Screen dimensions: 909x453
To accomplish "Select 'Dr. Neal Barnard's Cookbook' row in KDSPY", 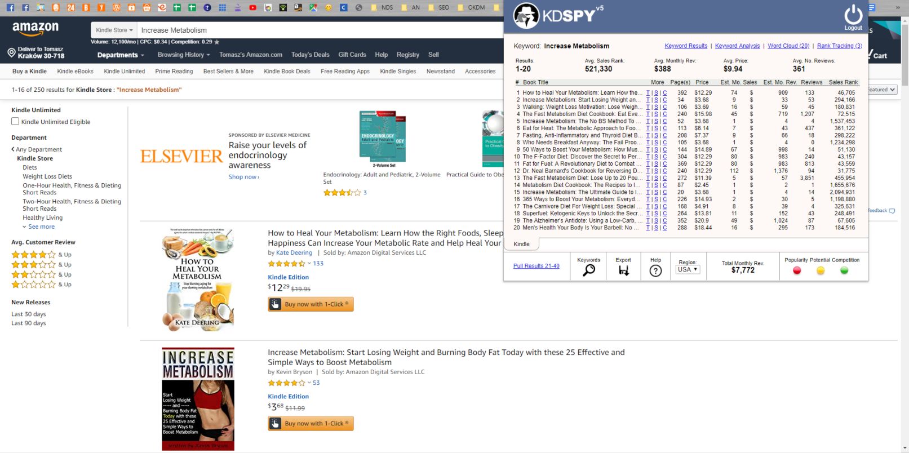I will point(685,171).
